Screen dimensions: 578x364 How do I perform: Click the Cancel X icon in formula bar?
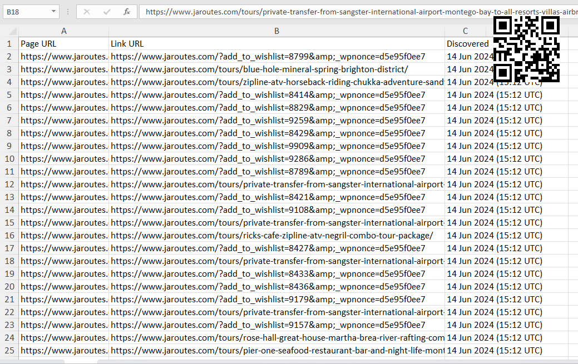pos(87,12)
